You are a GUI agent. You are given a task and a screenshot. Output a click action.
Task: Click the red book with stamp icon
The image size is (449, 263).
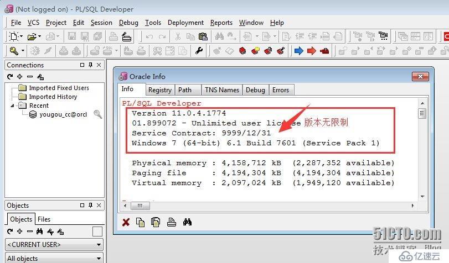(281, 51)
